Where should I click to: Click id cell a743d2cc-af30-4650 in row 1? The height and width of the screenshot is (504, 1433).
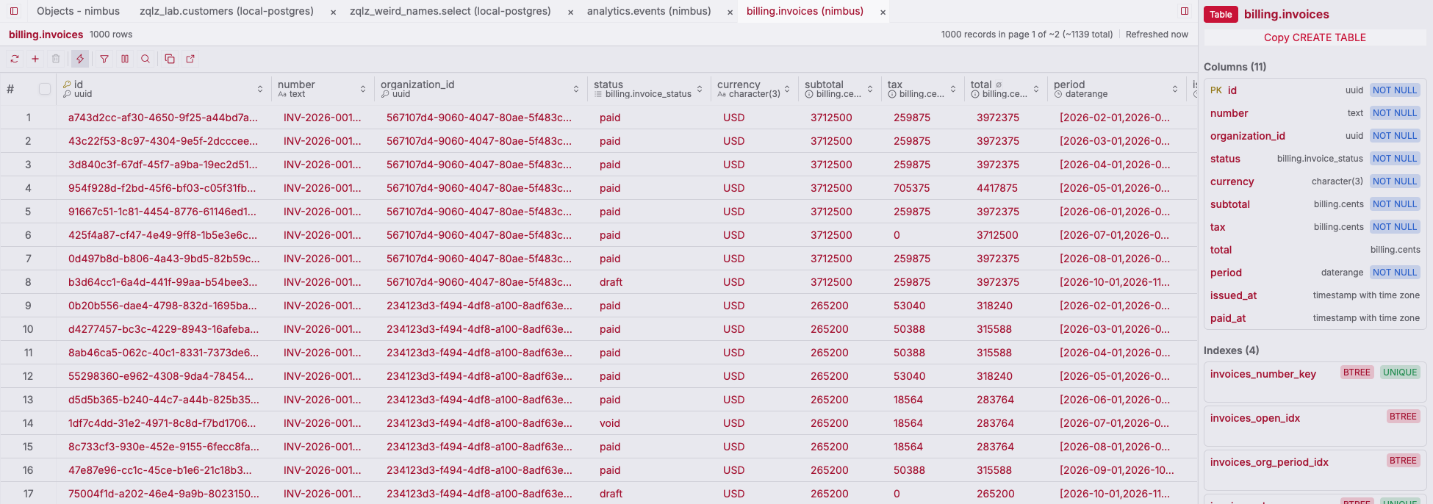coord(163,118)
